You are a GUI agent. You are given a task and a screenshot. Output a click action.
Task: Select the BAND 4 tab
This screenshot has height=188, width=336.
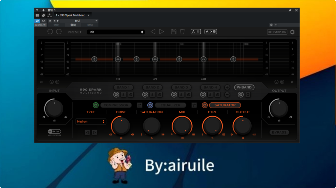click(x=210, y=87)
